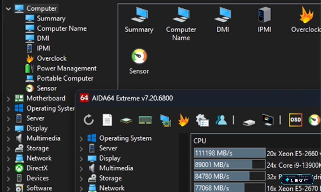The image size is (321, 192).
Task: Select the 89001 MB/s result bar
Action: coord(229,164)
